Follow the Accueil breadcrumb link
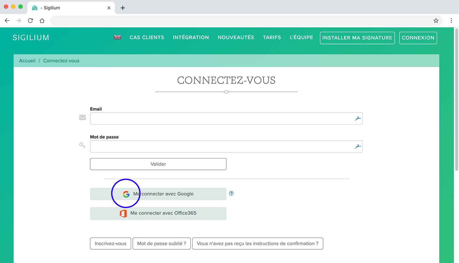The image size is (459, 263). (x=27, y=61)
